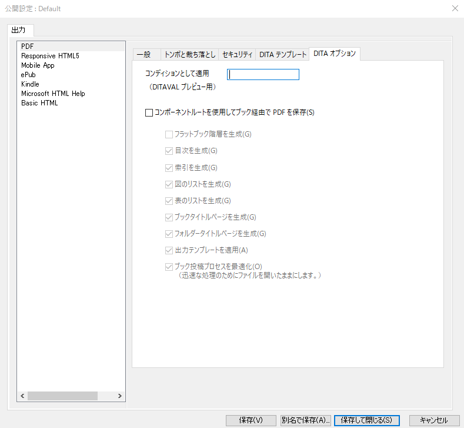Screen dimensions: 464x428
Task: Select Responsive HTML5 output format
Action: pos(50,56)
